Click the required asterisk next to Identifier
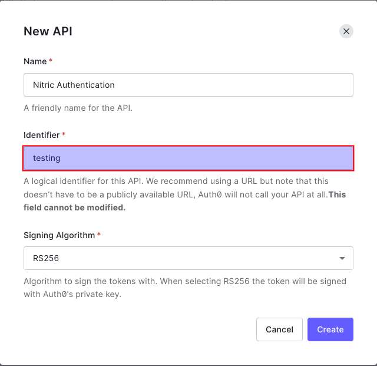This screenshot has width=377, height=366. coord(64,135)
